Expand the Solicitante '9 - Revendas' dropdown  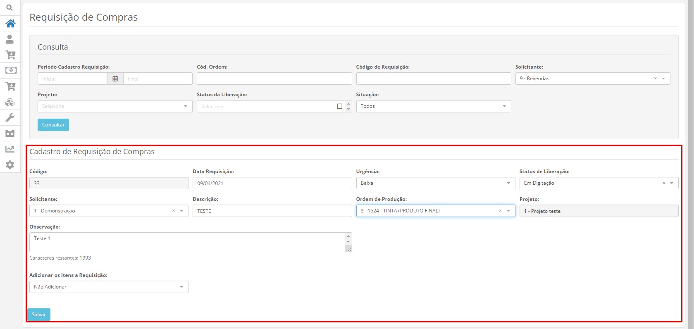pyautogui.click(x=663, y=79)
